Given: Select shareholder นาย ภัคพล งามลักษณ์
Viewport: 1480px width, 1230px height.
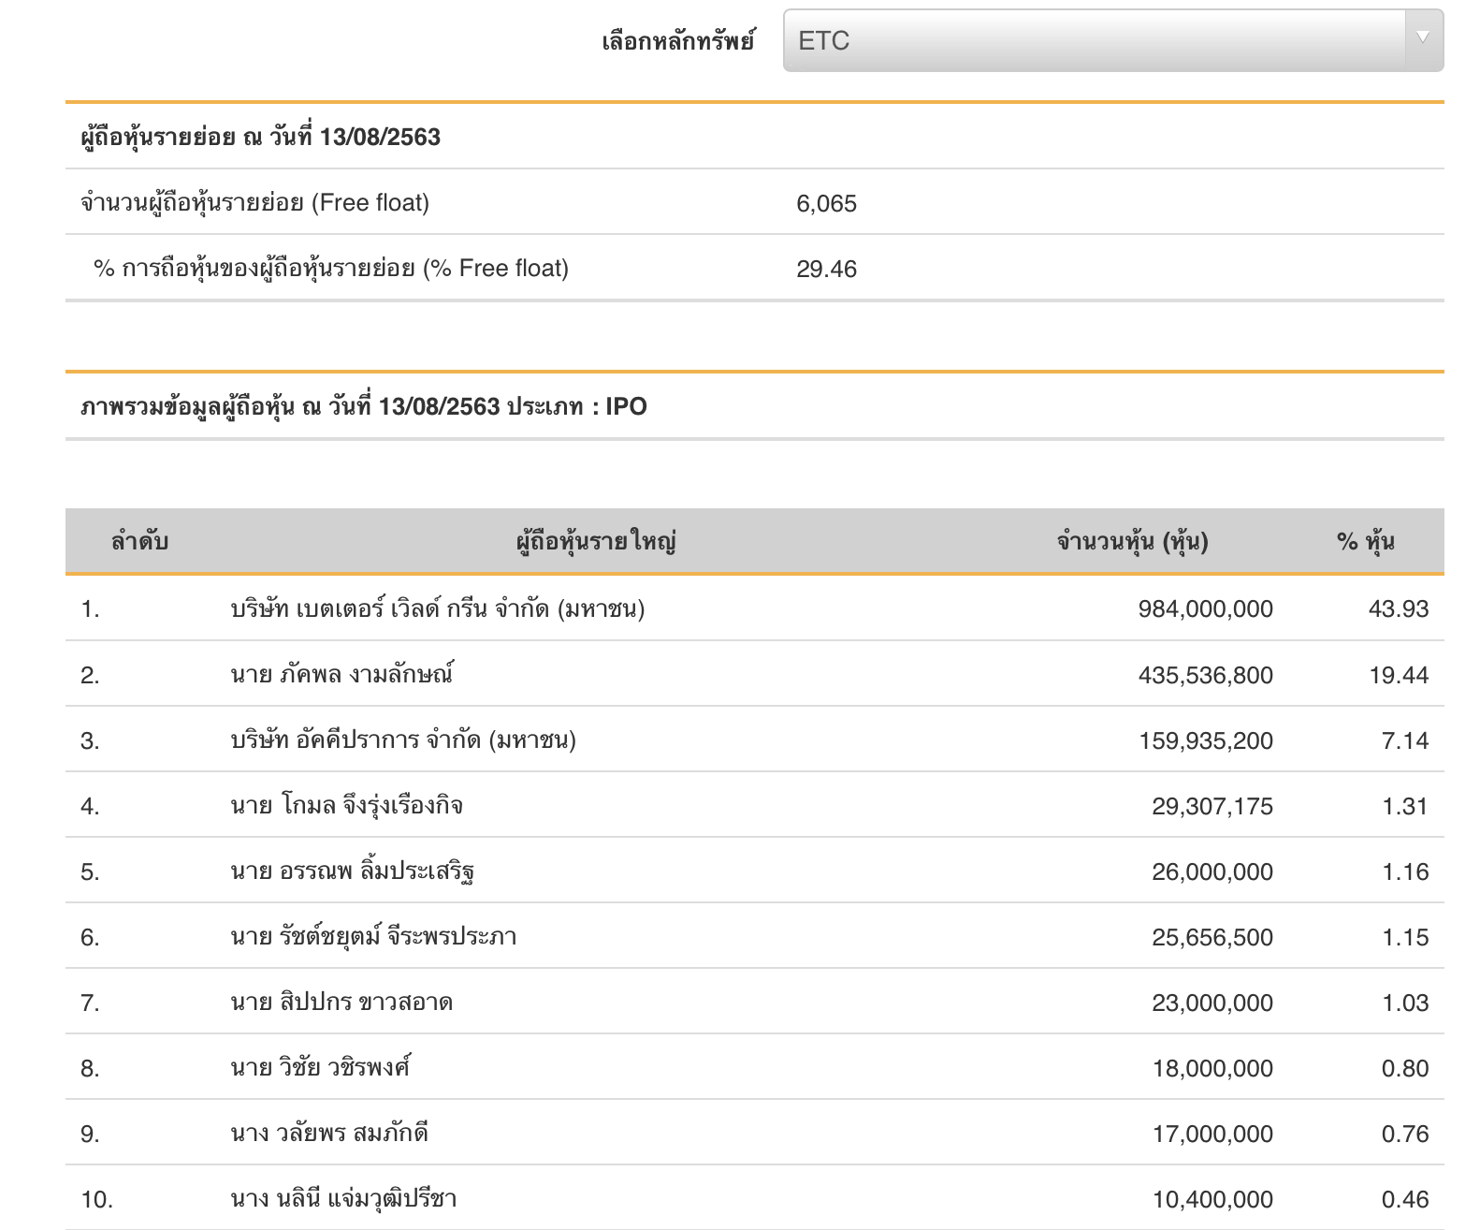Looking at the screenshot, I should point(341,675).
